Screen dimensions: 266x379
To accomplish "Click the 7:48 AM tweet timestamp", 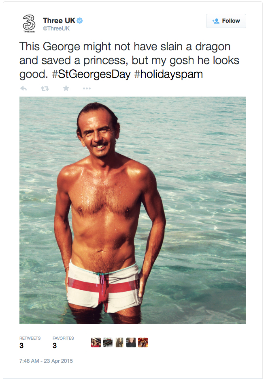I will point(46,361).
